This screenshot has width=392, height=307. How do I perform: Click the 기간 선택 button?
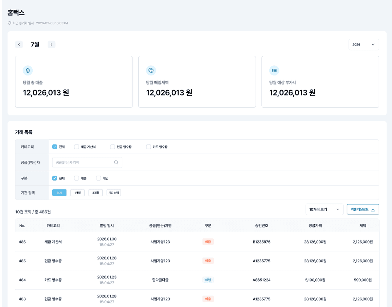coord(114,193)
